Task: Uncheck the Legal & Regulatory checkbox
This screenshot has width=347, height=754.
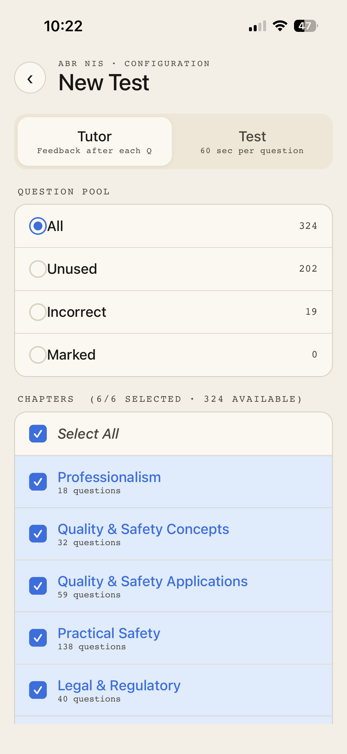Action: click(38, 690)
